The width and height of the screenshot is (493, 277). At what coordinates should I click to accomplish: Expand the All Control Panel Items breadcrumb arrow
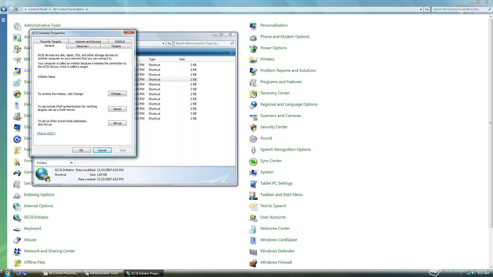pos(87,9)
